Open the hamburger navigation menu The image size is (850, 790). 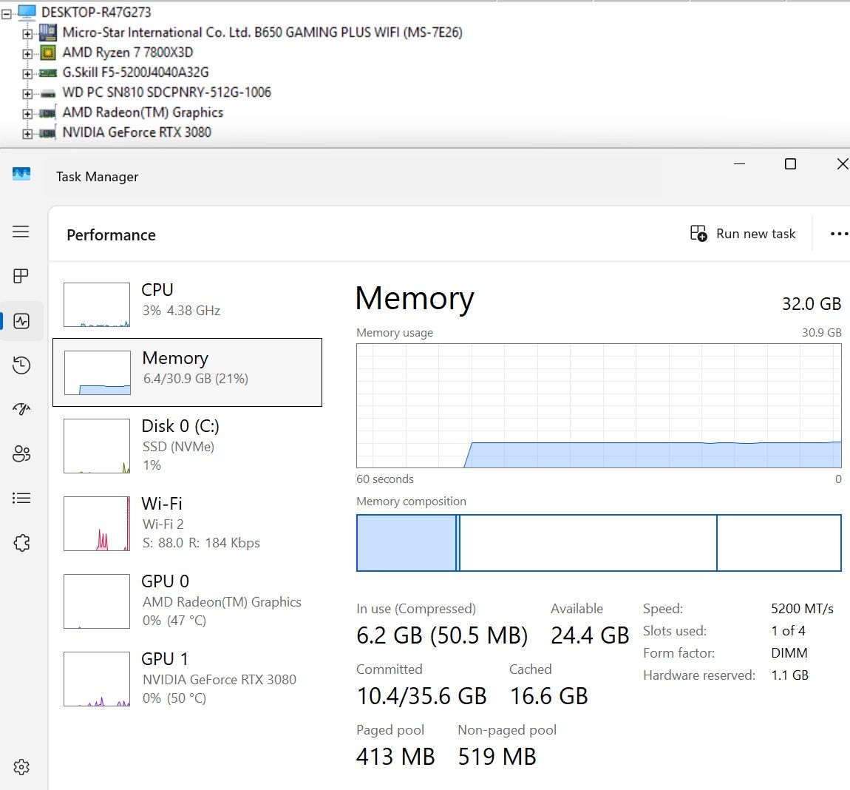coord(21,232)
